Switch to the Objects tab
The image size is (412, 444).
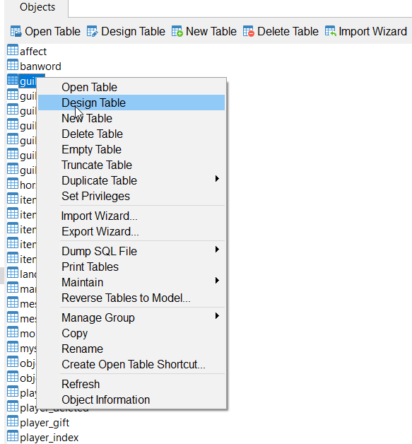click(x=37, y=7)
